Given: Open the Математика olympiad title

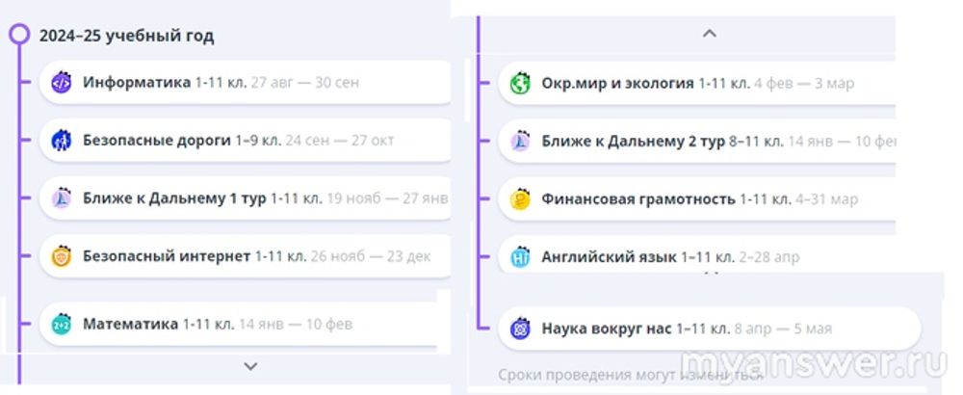Looking at the screenshot, I should pos(130,325).
